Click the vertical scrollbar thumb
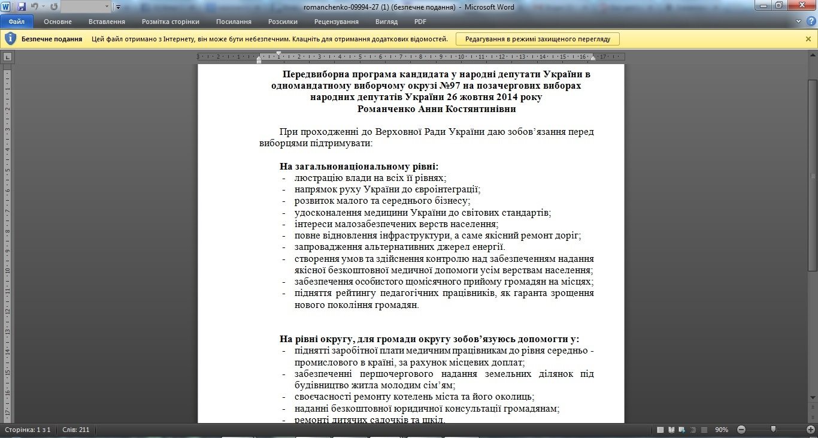The width and height of the screenshot is (818, 438). 813,174
